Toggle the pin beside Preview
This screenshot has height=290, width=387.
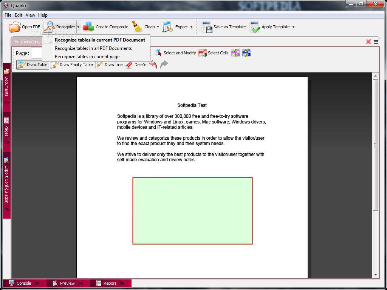(80, 283)
